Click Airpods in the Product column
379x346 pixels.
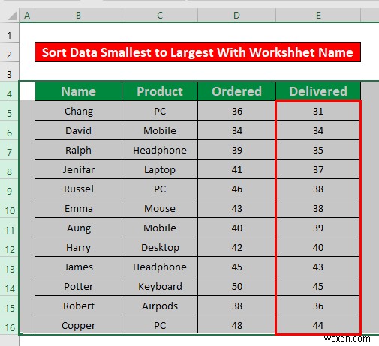click(x=160, y=306)
